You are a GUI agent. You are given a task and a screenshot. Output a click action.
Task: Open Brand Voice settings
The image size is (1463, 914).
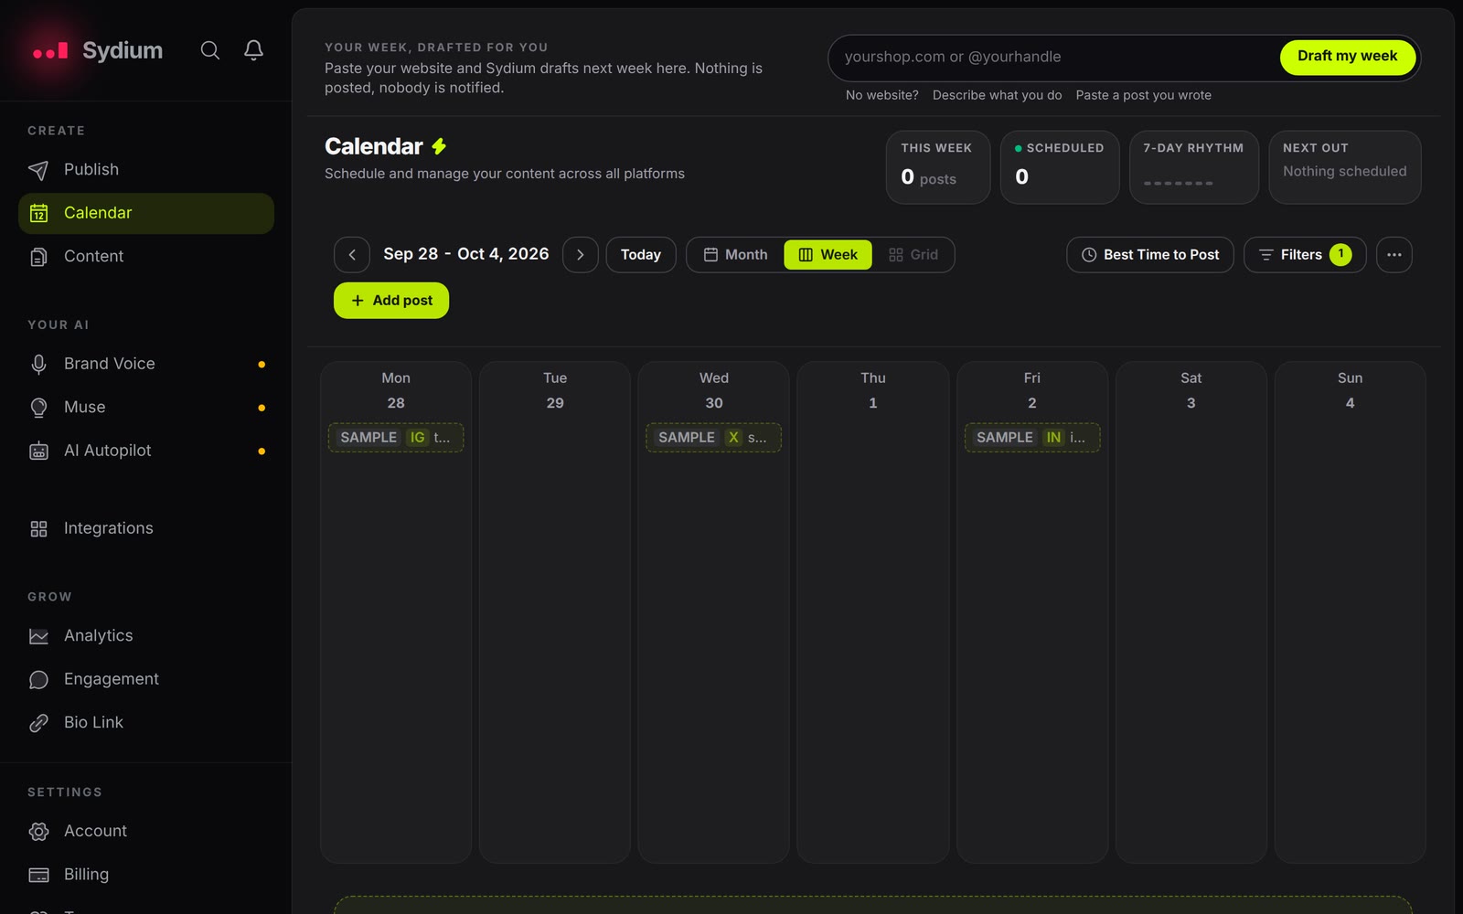tap(146, 364)
